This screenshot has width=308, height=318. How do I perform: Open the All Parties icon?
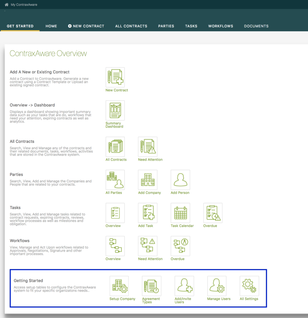[115, 180]
